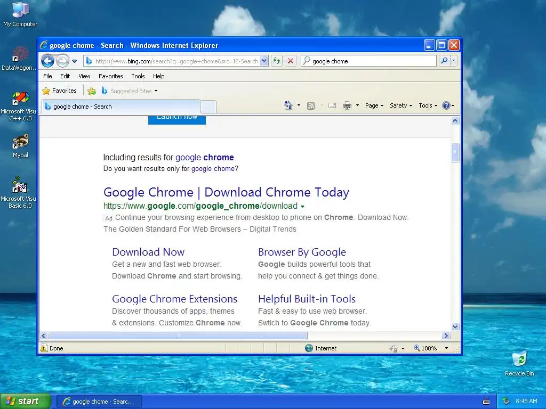Click the warning icon in status bar
Screen dimensions: 546x409
[44, 348]
